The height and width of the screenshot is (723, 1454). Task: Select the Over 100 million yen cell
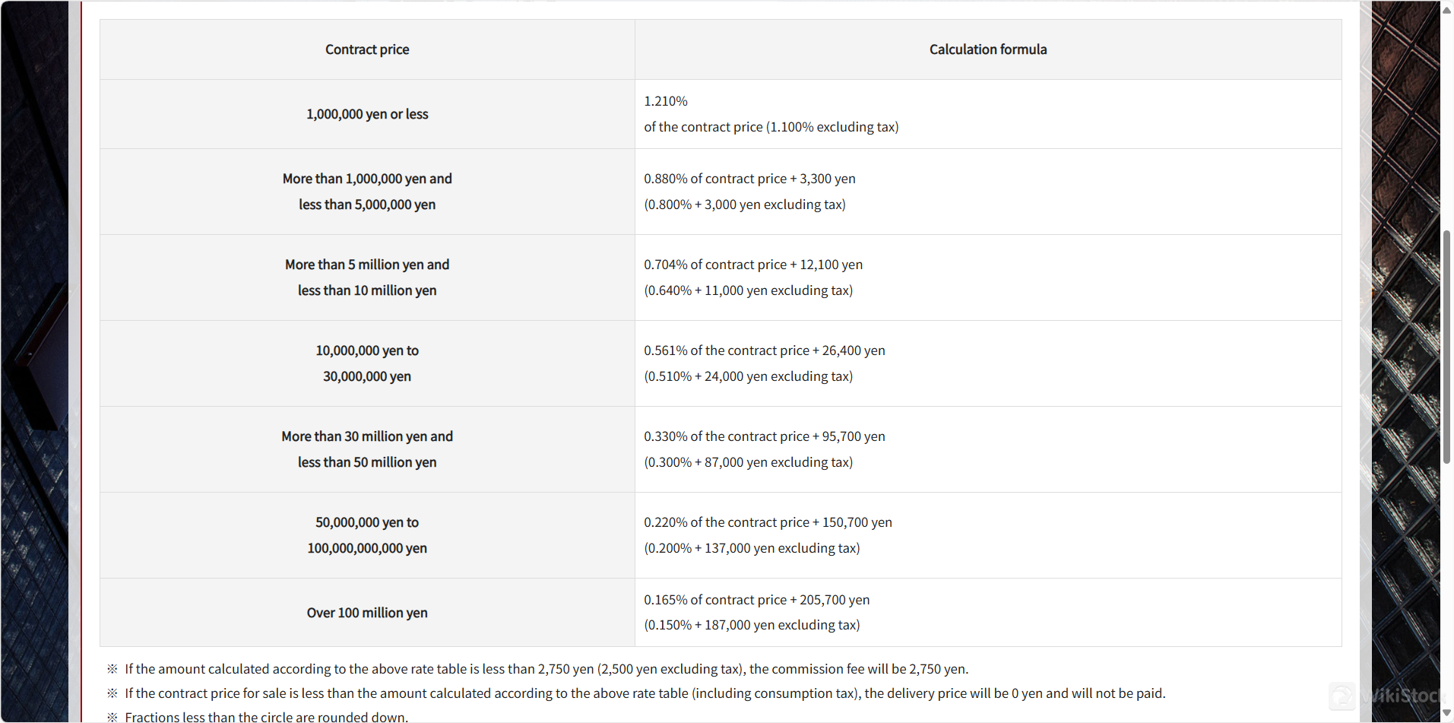point(366,612)
